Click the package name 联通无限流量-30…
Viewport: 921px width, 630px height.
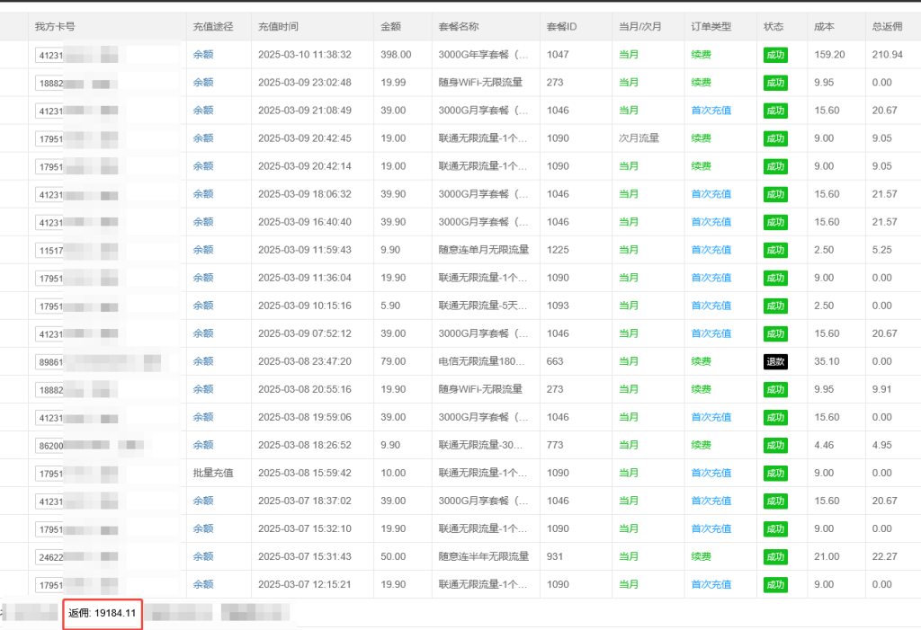coord(480,445)
